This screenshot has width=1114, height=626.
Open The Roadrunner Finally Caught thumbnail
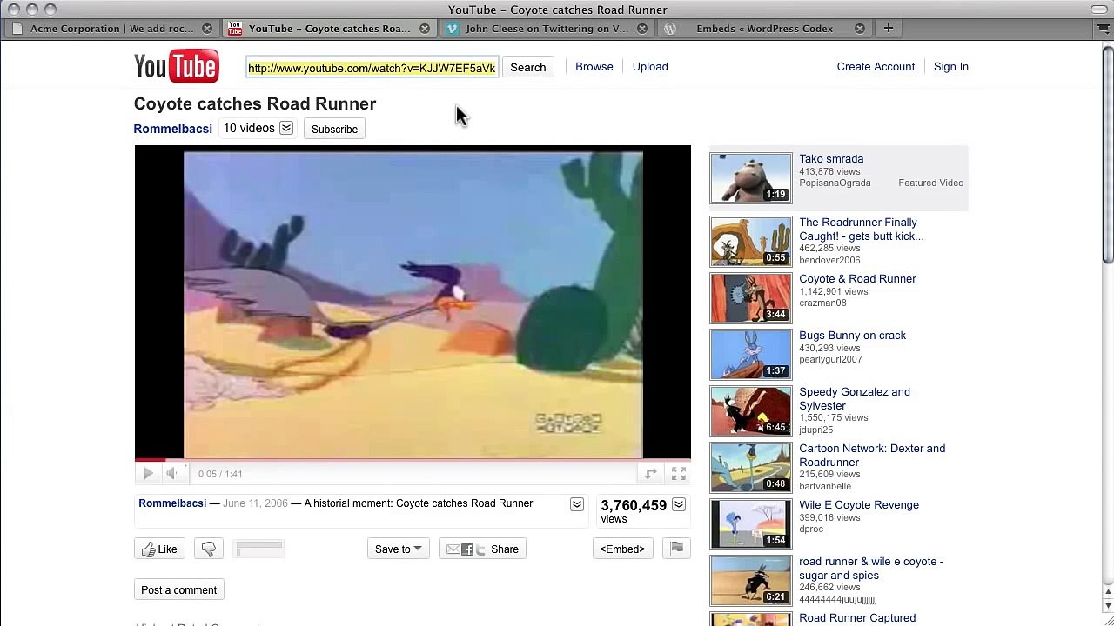(751, 242)
